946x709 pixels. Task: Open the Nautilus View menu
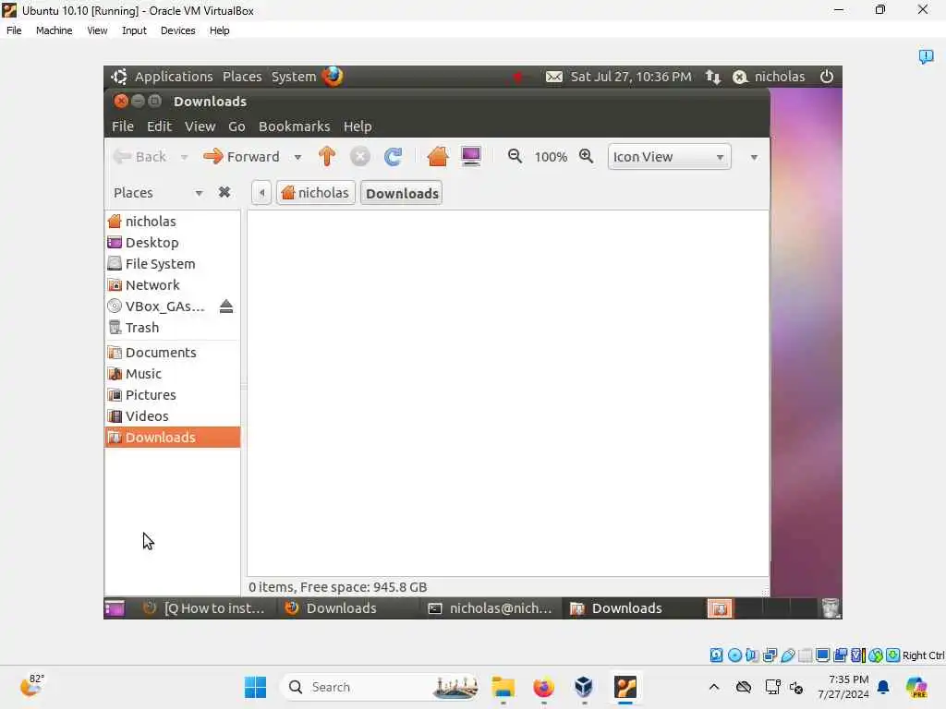(200, 126)
